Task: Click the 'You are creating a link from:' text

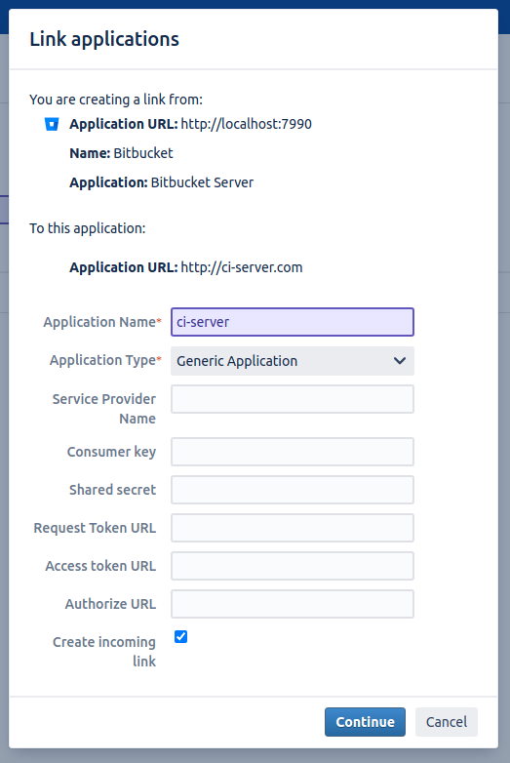Action: click(116, 100)
